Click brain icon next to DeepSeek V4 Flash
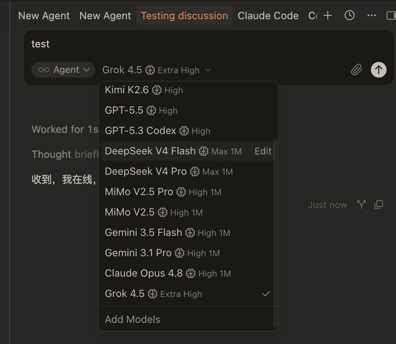The image size is (396, 344). click(x=203, y=151)
